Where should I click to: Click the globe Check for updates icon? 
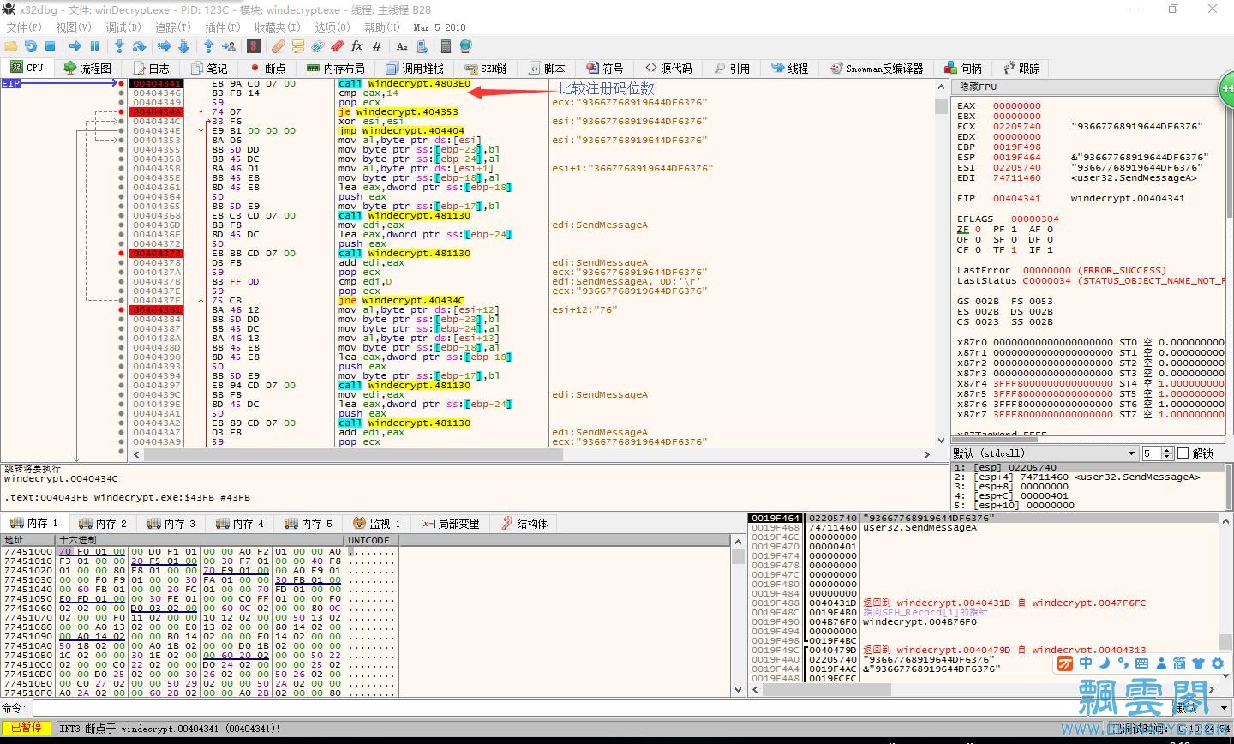[465, 46]
